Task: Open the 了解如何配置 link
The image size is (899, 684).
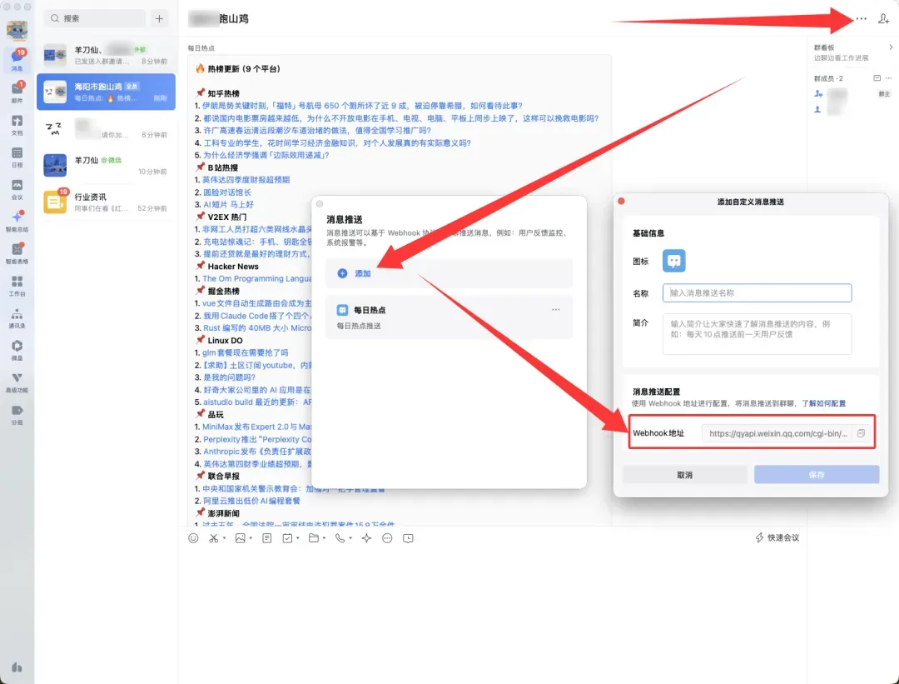Action: (x=823, y=403)
